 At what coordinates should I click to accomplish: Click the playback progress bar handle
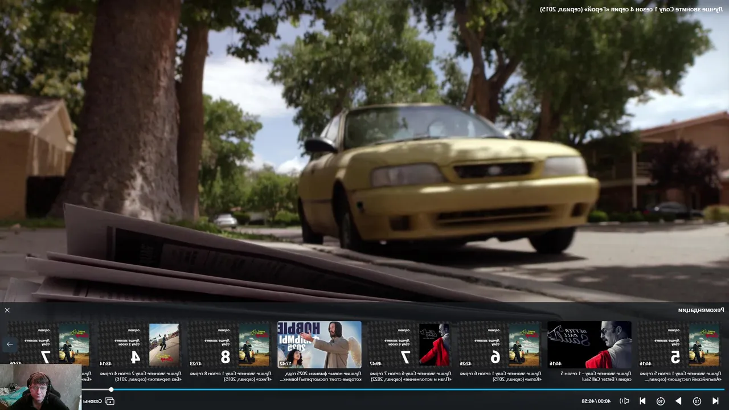[111, 389]
